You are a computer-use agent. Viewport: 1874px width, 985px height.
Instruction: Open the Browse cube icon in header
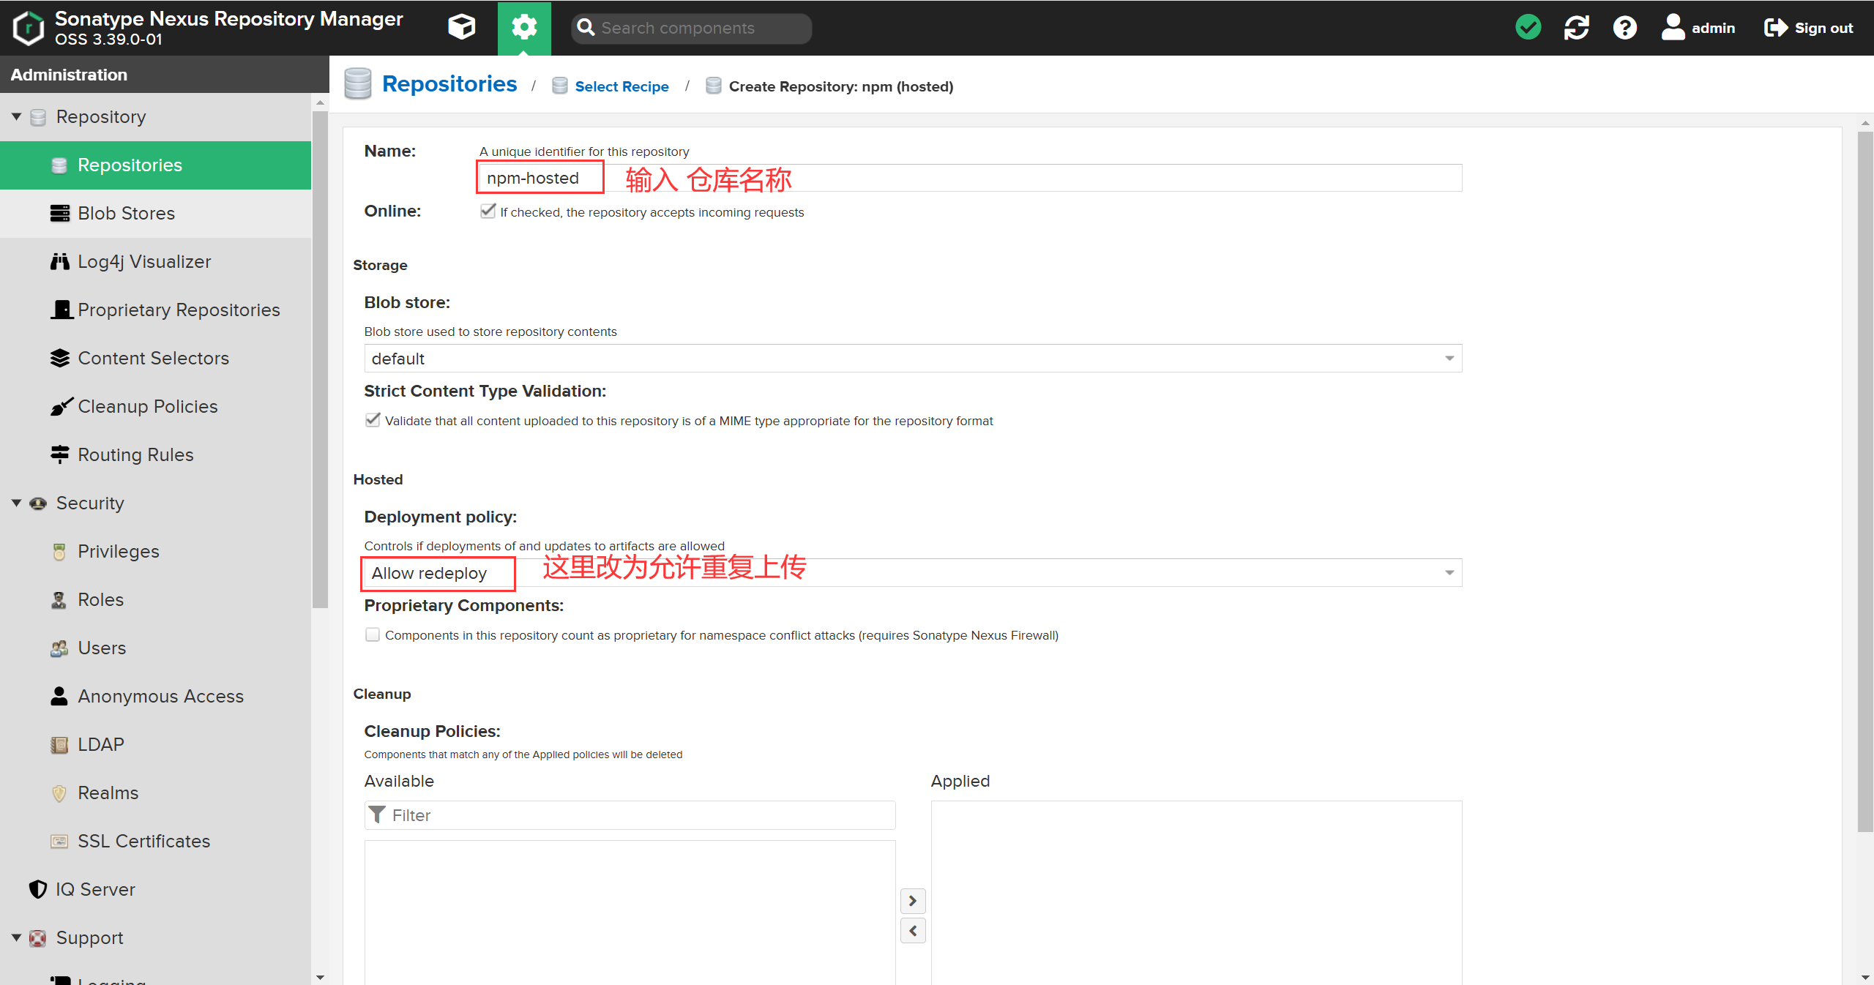click(461, 28)
